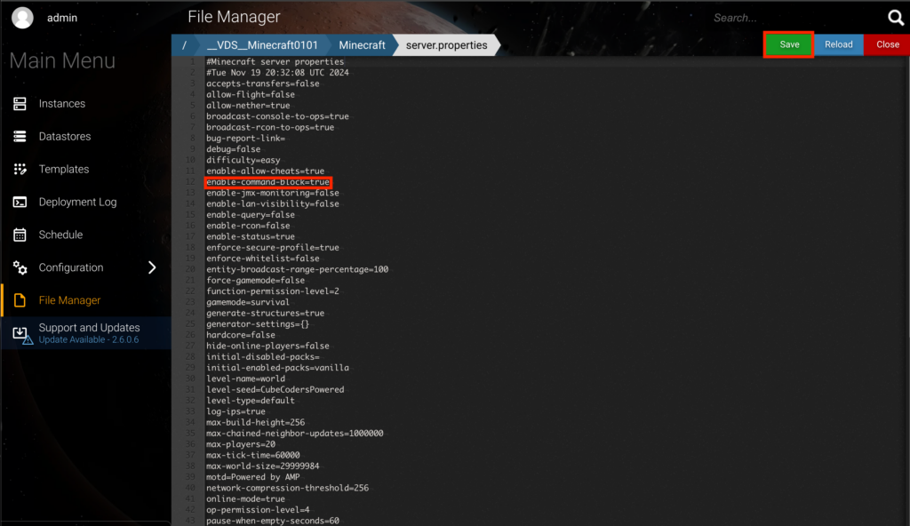Go to root via the / breadcrumb
This screenshot has width=910, height=526.
[183, 44]
